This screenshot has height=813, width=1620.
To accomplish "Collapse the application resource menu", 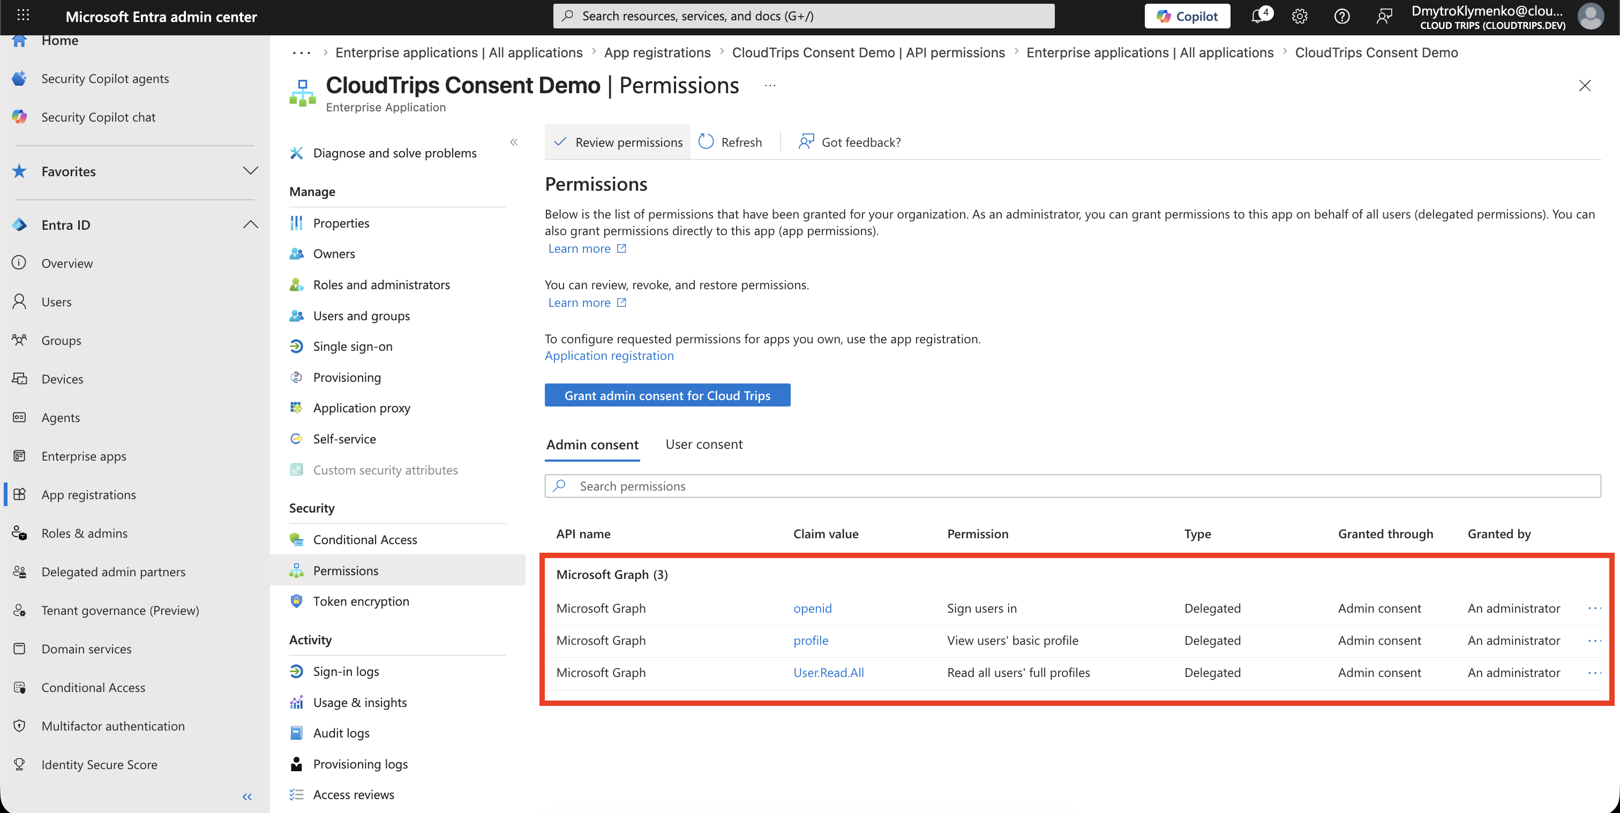I will [x=514, y=142].
